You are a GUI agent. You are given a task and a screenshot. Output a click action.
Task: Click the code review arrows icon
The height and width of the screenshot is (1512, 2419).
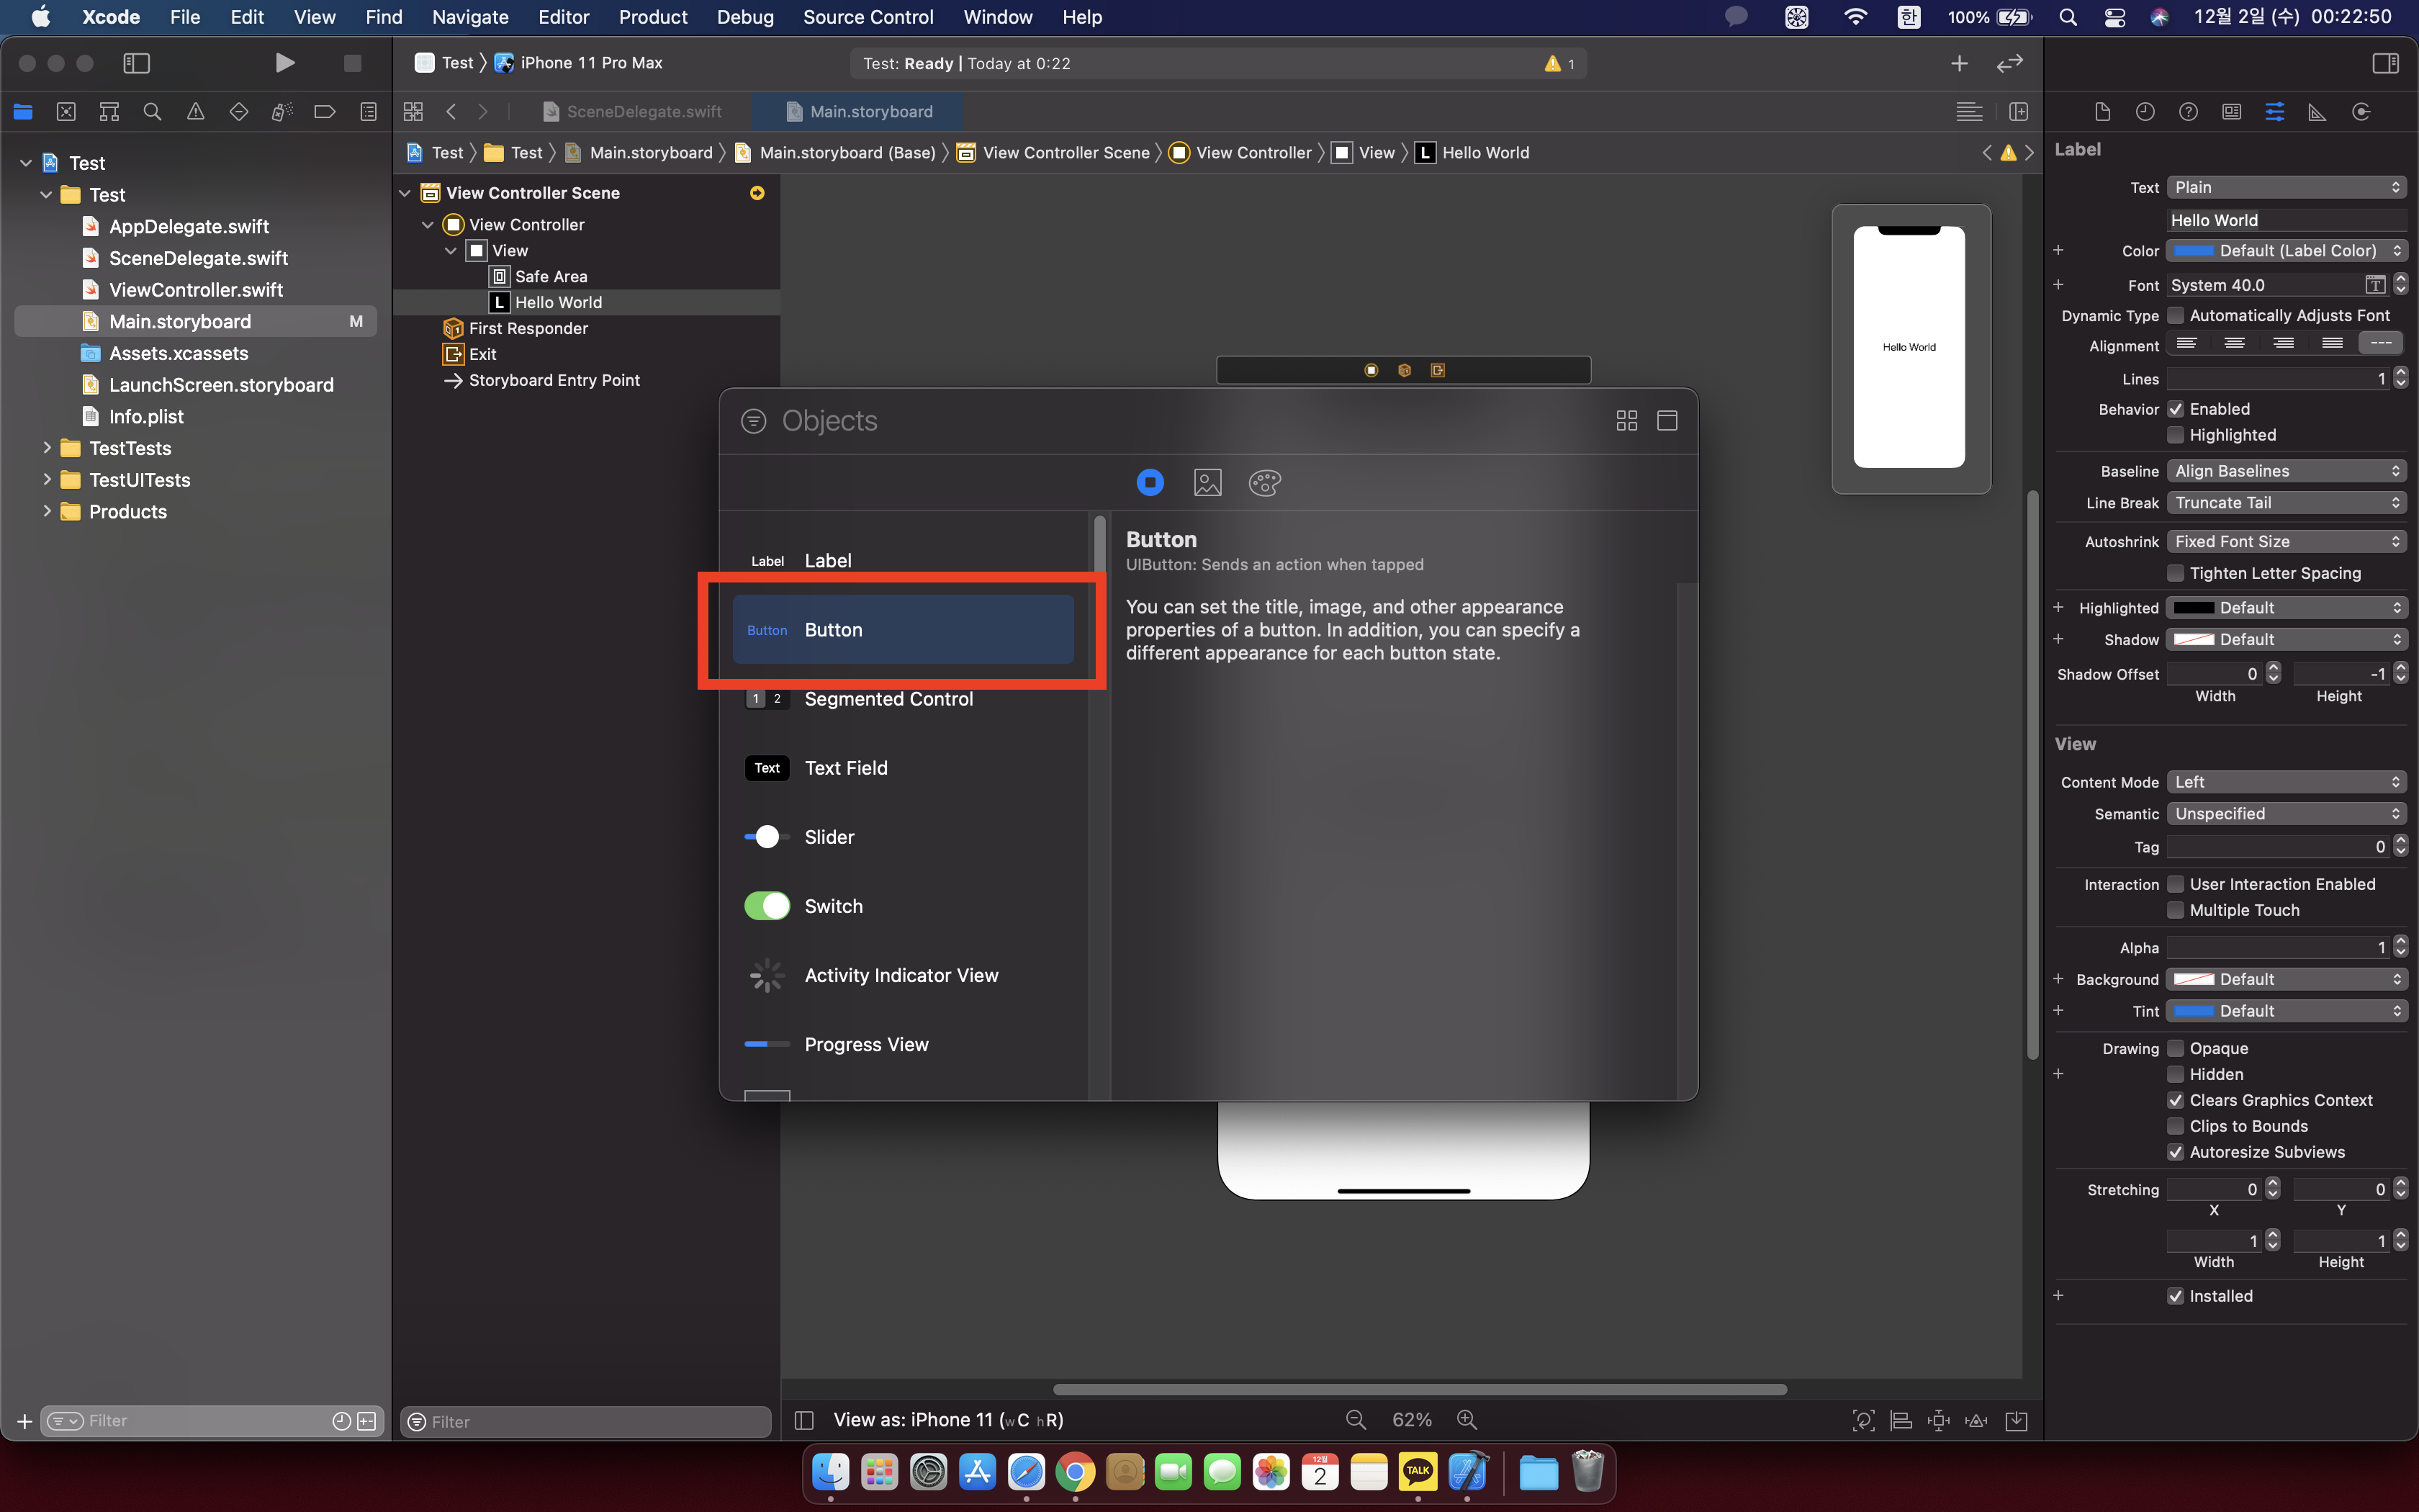[2009, 63]
